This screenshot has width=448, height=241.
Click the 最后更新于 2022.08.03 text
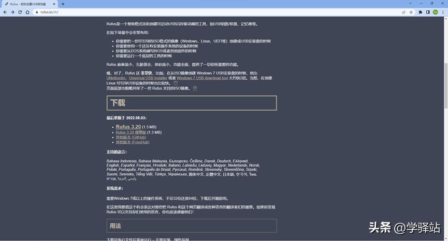(x=126, y=118)
